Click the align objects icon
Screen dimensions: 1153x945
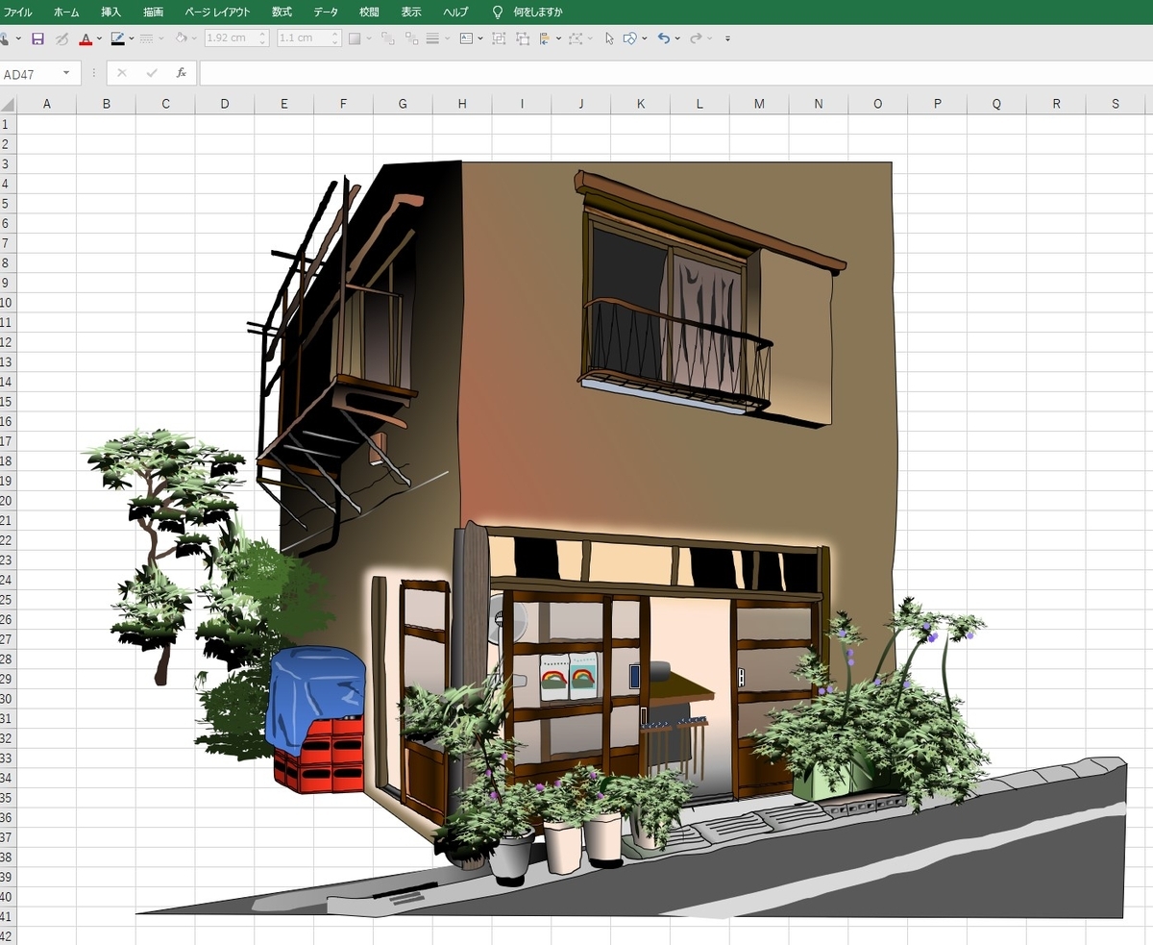(544, 38)
